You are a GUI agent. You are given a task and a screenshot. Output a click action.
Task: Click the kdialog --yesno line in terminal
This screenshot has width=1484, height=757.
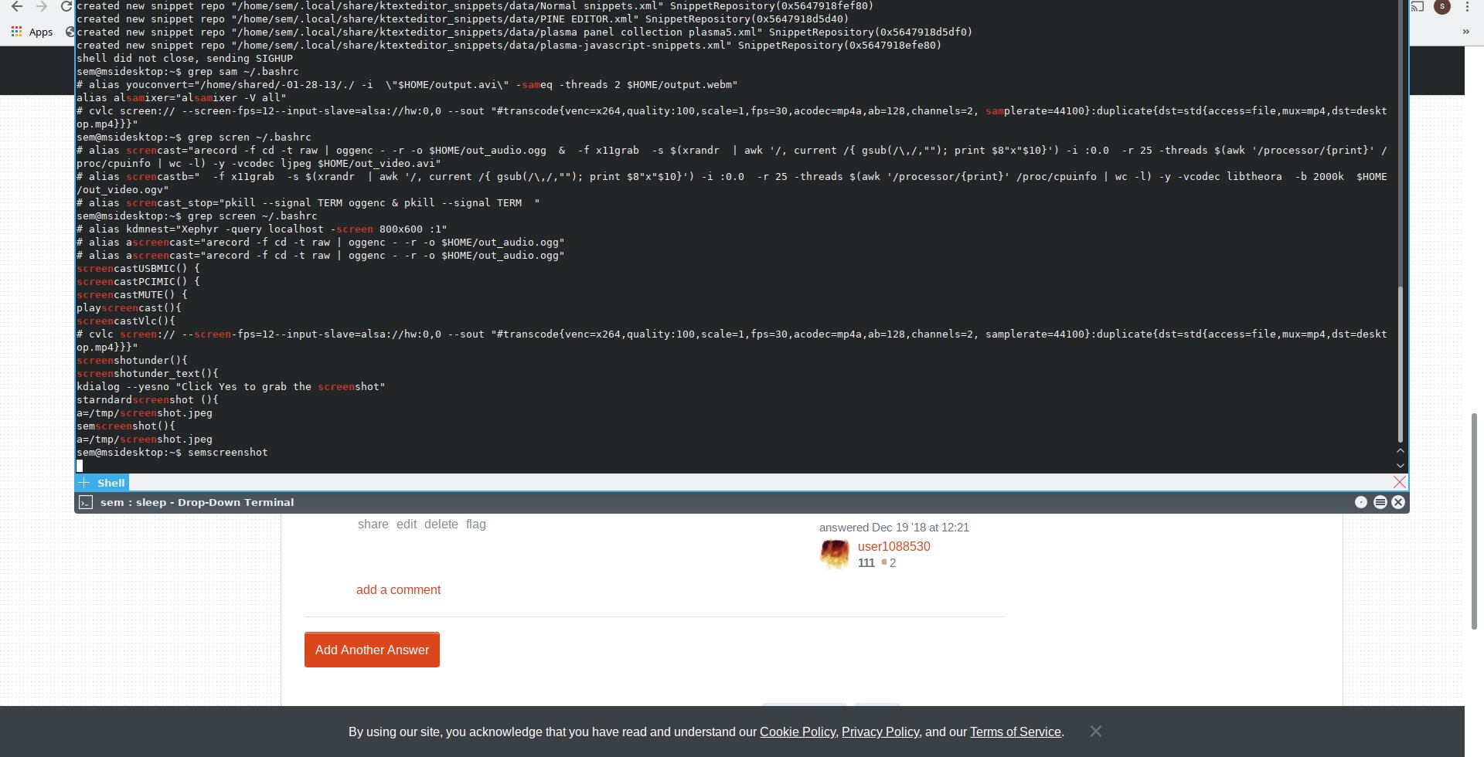tap(230, 387)
